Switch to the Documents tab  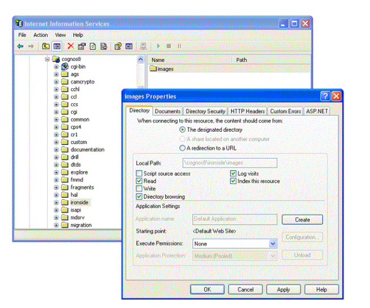167,111
